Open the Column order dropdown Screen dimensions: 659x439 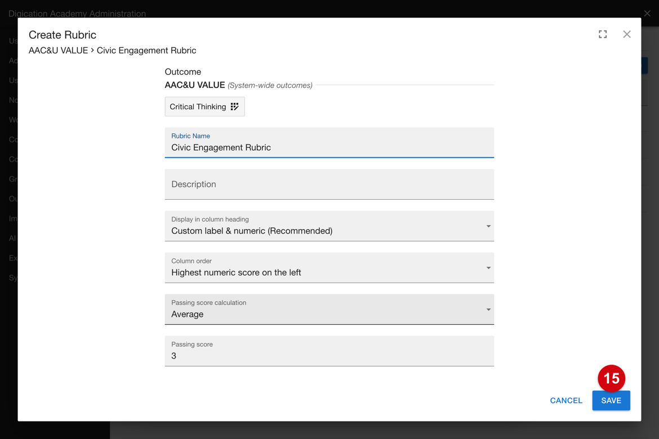click(x=329, y=267)
